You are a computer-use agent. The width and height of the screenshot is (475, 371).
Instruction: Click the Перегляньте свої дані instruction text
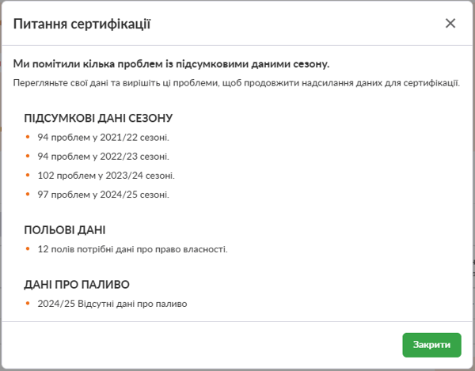point(237,82)
